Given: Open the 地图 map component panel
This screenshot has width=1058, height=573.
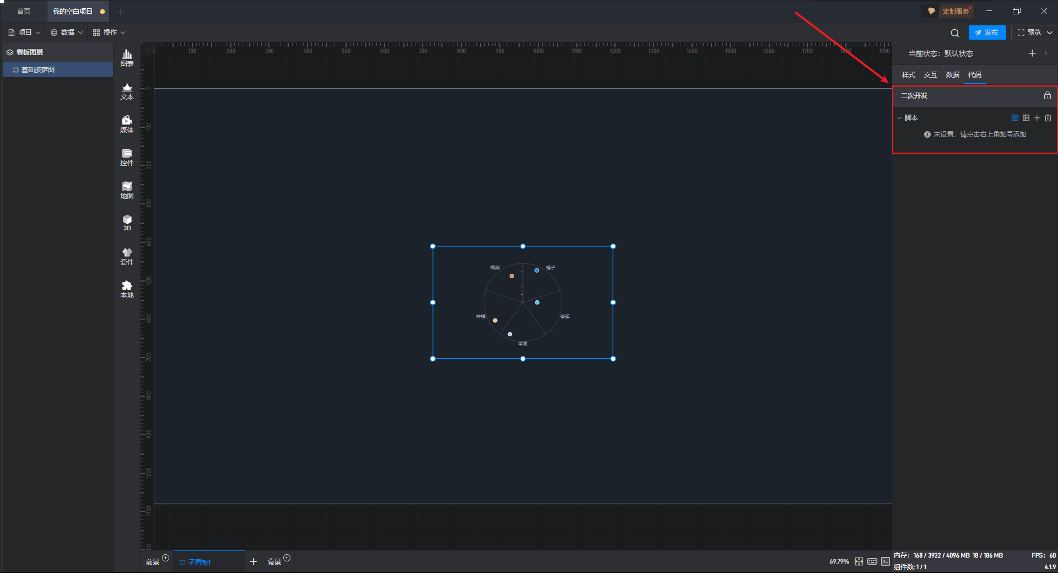Looking at the screenshot, I should point(127,190).
